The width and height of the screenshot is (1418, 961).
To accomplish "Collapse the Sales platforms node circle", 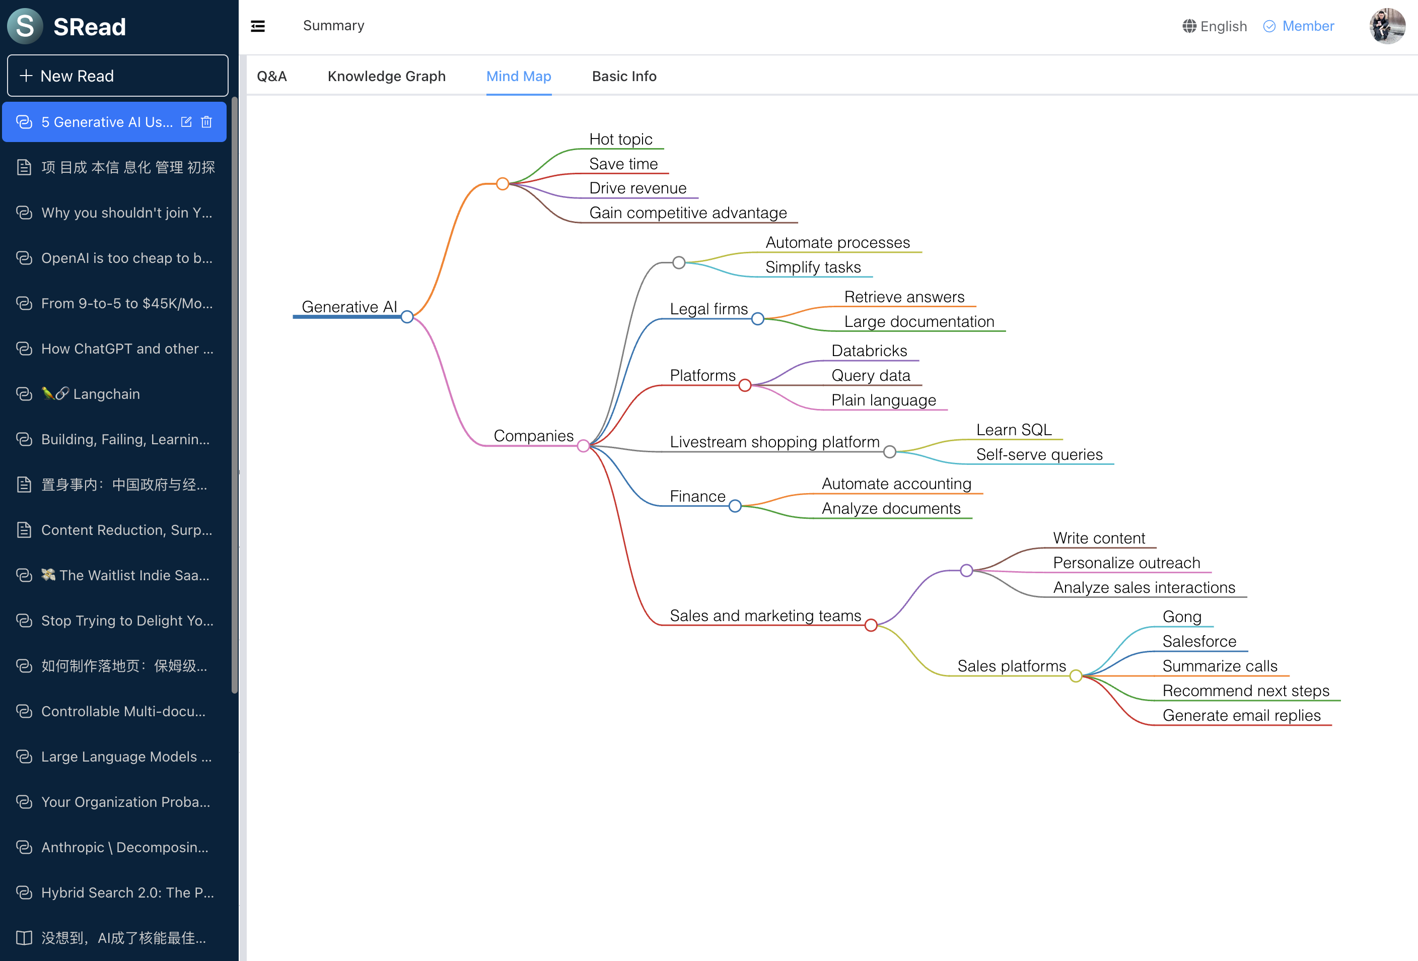I will click(x=1076, y=675).
